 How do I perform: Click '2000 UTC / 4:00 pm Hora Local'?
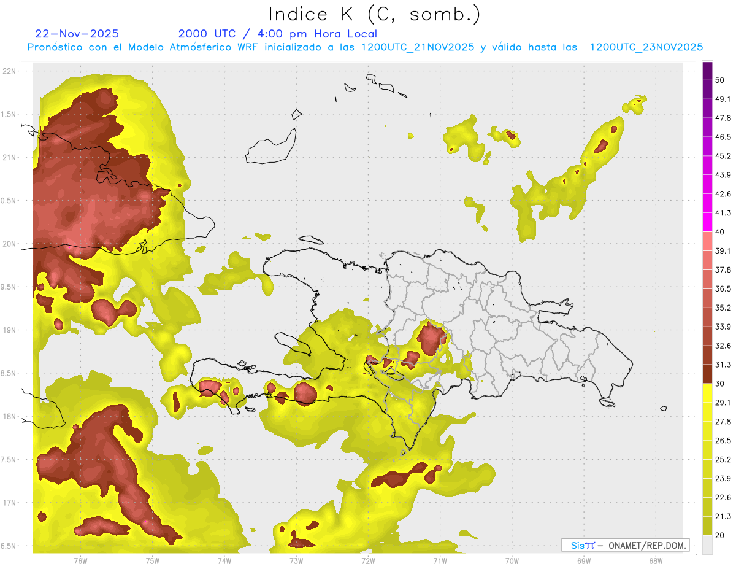[x=278, y=34]
